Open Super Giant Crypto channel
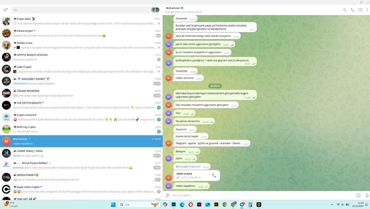The image size is (370, 209). pos(81,190)
